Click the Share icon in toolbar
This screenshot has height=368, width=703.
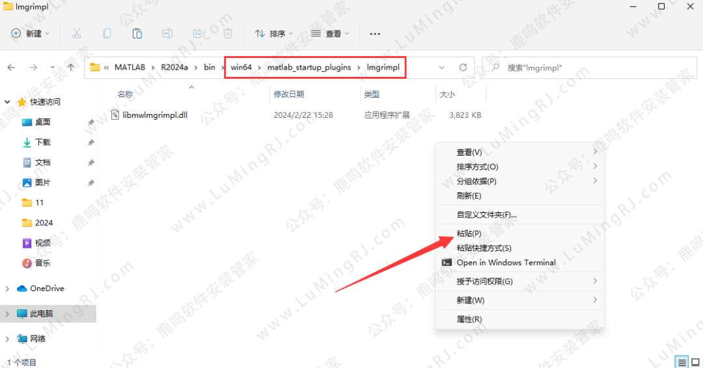pos(197,34)
